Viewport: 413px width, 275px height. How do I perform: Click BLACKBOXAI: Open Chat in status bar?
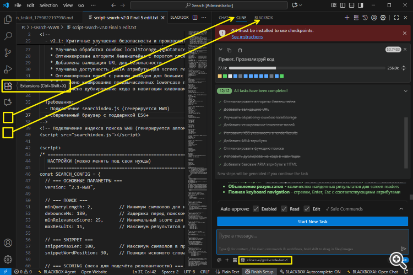tap(372, 272)
